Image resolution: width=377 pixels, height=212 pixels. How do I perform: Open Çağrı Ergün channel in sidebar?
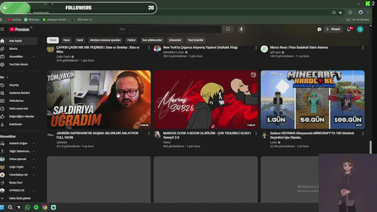19,167
